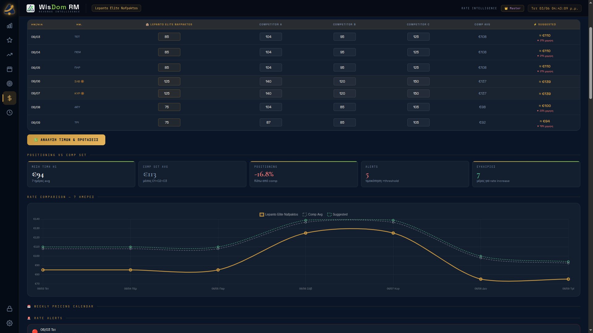This screenshot has height=333, width=593.
Task: Click the ΑΝΑΛΥΣΗ ΤΙΜΩΝ & ΠΡΟΤΑΣΕΙΣ button
Action: point(66,140)
